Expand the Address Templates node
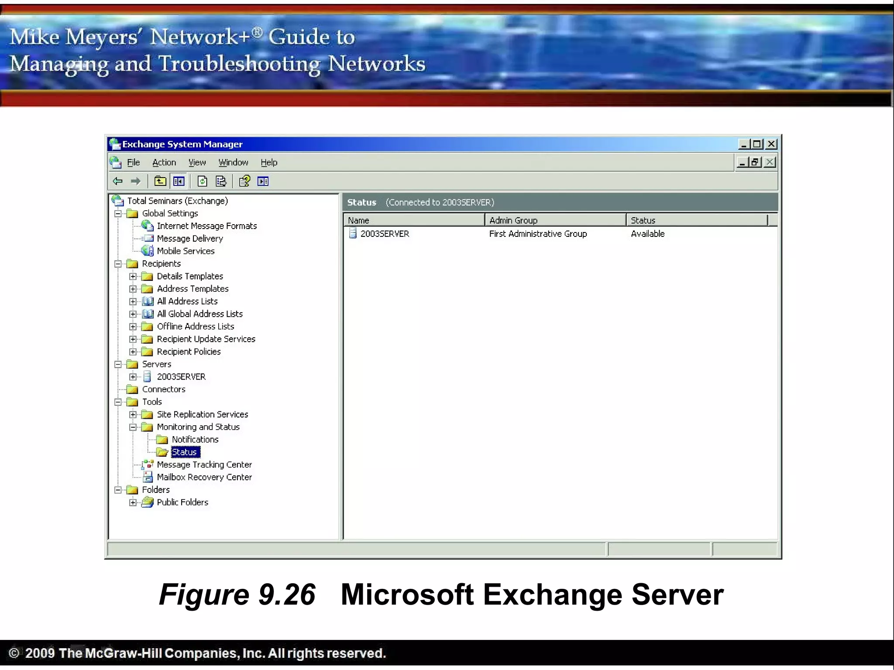 tap(133, 289)
